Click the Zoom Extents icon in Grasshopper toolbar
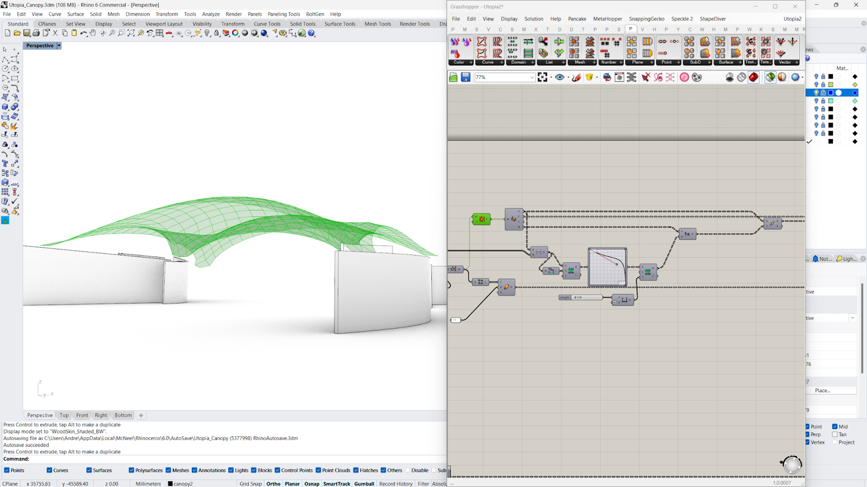The width and height of the screenshot is (867, 487). point(542,77)
